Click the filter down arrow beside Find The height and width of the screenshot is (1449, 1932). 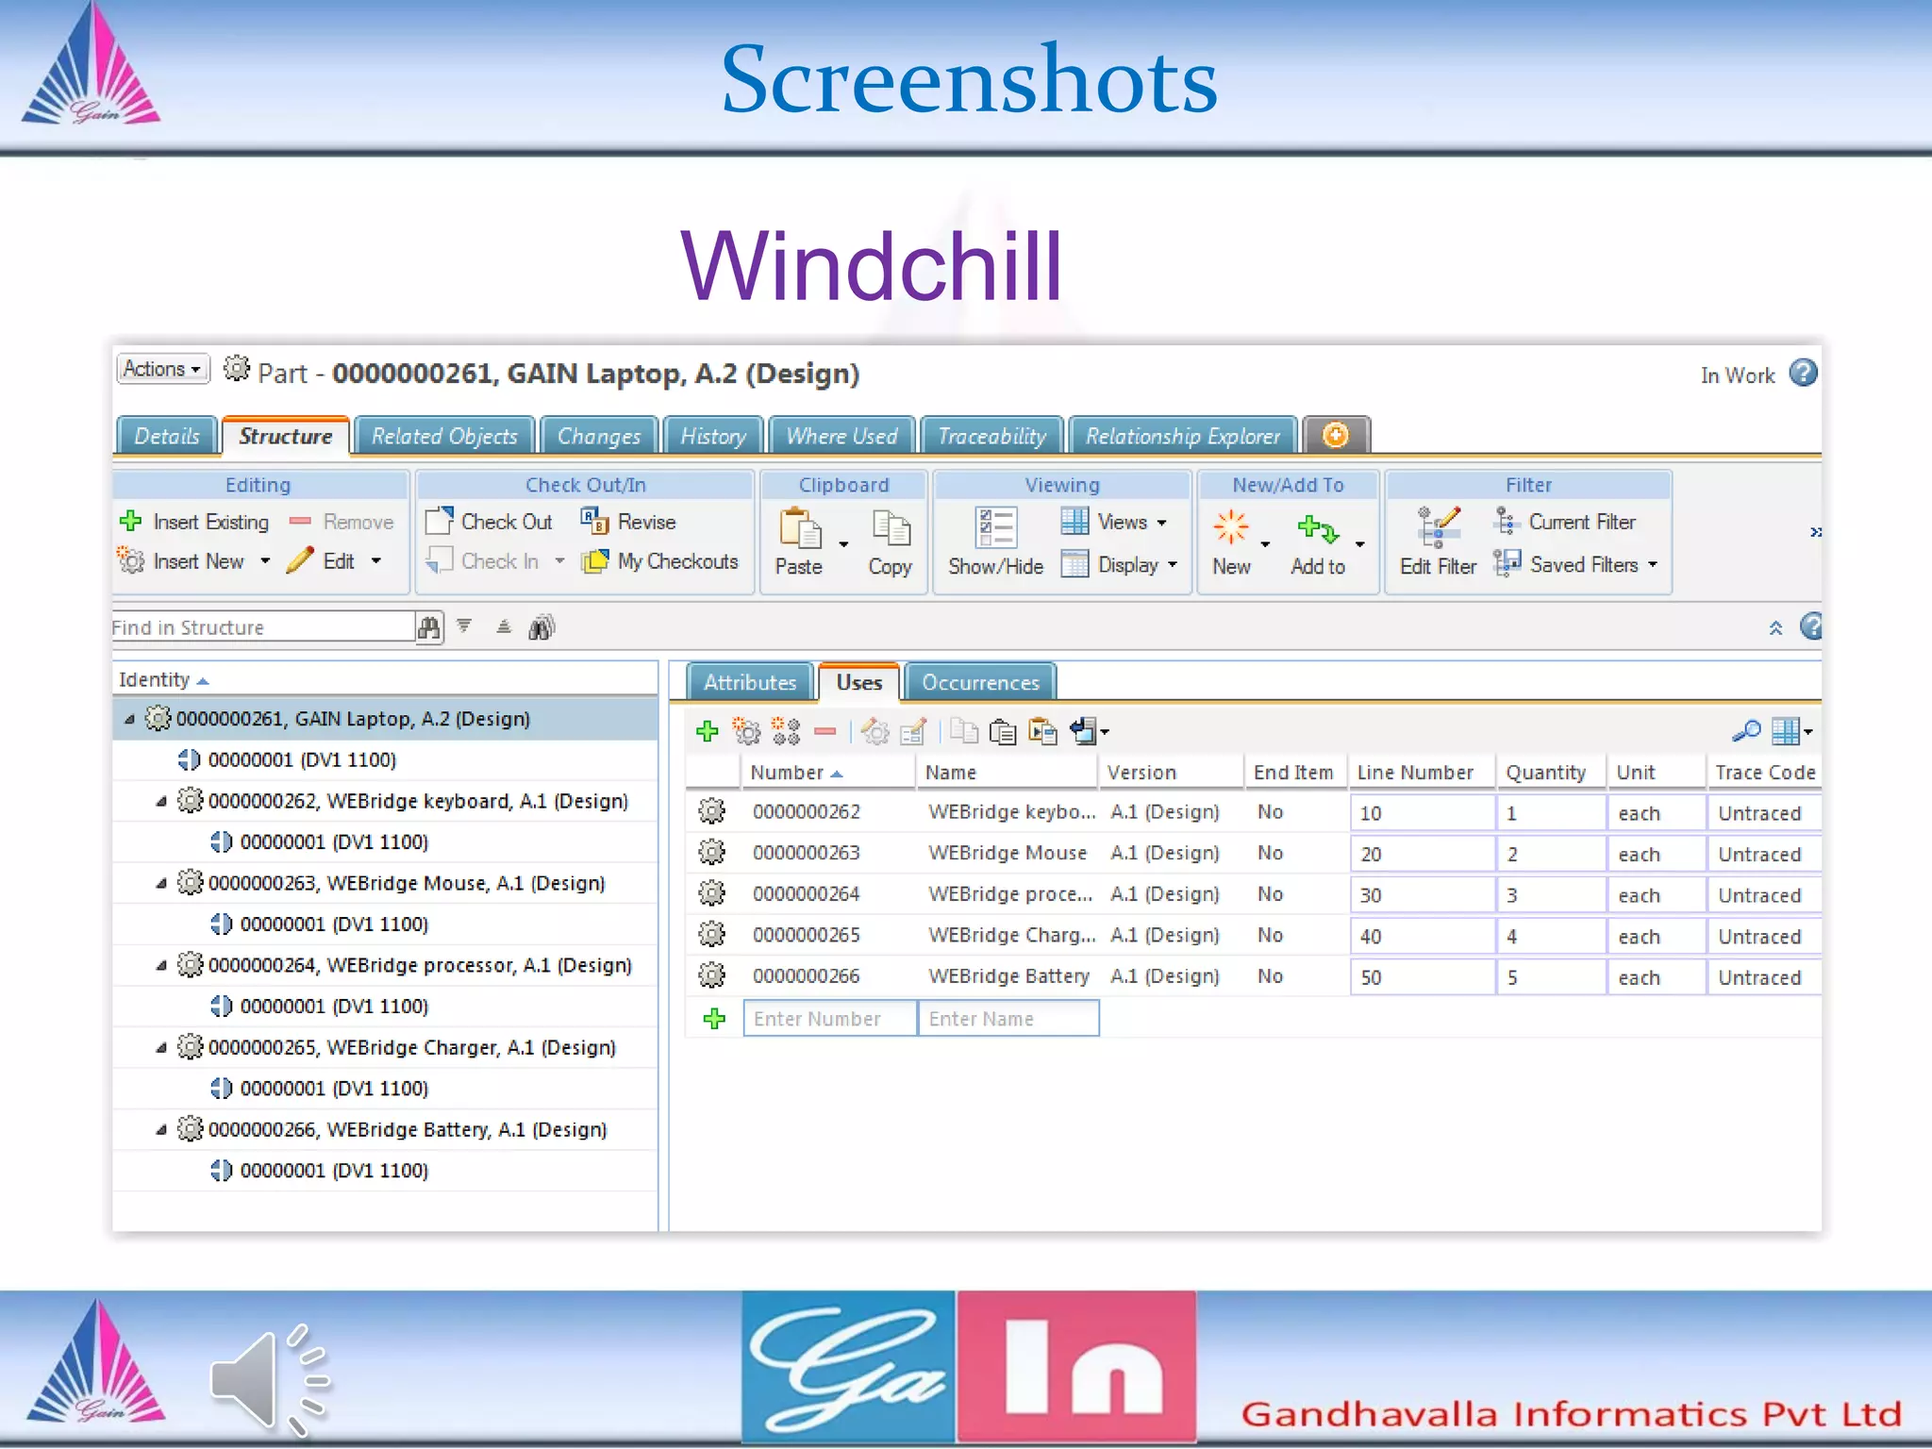(x=464, y=625)
